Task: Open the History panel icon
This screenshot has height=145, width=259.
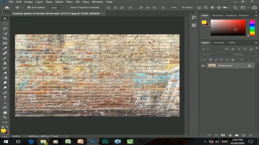Action: [x=194, y=17]
